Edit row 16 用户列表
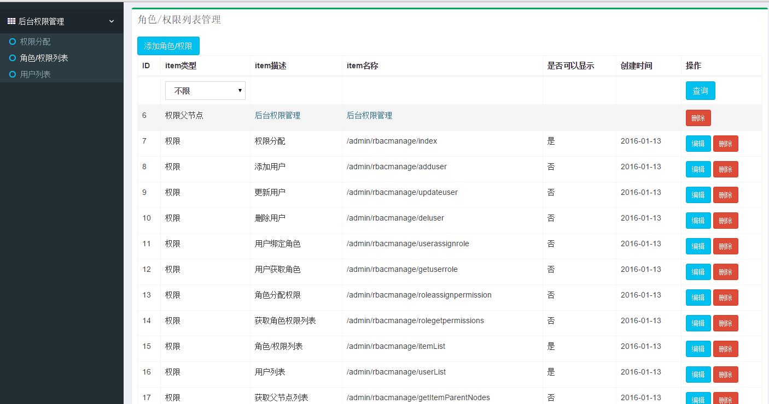 click(698, 375)
